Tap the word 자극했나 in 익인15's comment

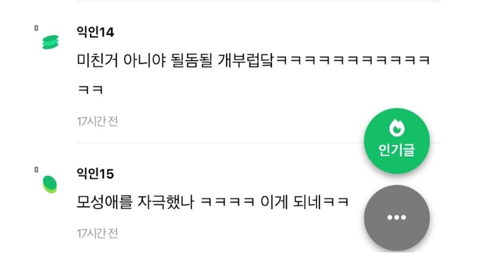tap(166, 202)
